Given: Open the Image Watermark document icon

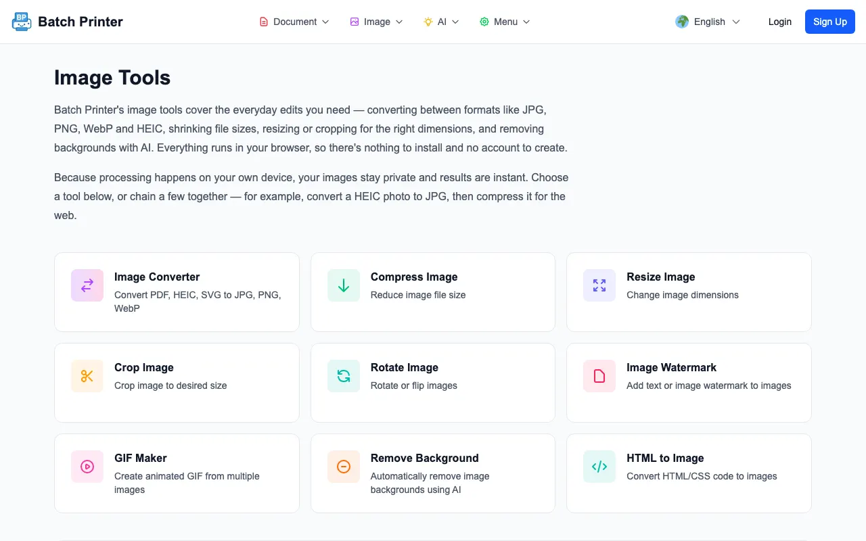Looking at the screenshot, I should [x=599, y=376].
